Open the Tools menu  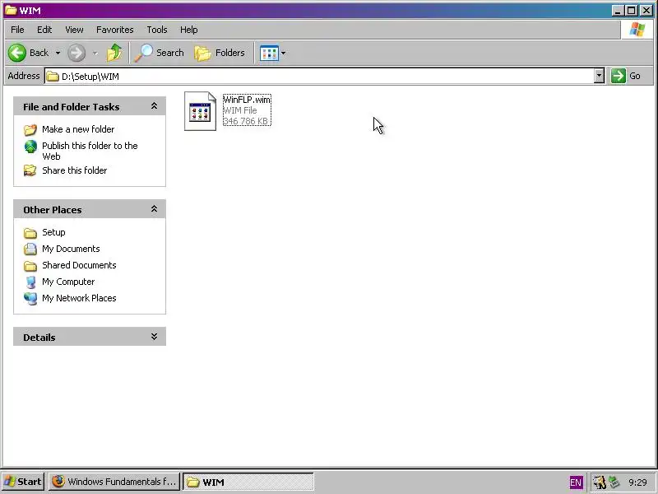click(x=157, y=30)
